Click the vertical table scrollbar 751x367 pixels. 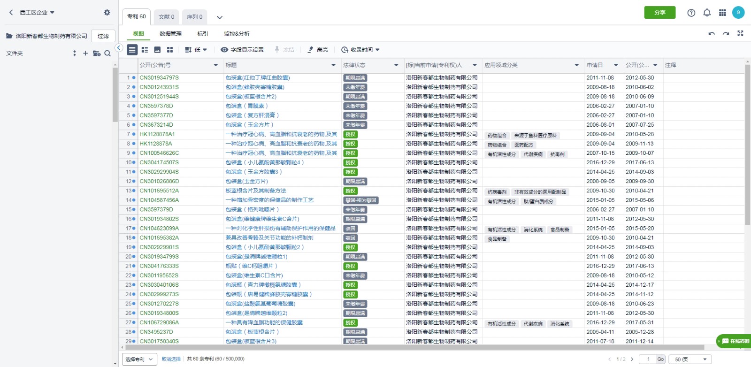[x=748, y=145]
